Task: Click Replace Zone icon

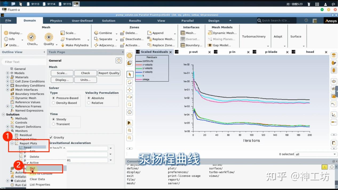Action: 149,45
